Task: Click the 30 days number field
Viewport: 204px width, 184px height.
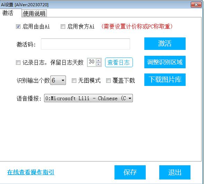Action: [x=92, y=62]
